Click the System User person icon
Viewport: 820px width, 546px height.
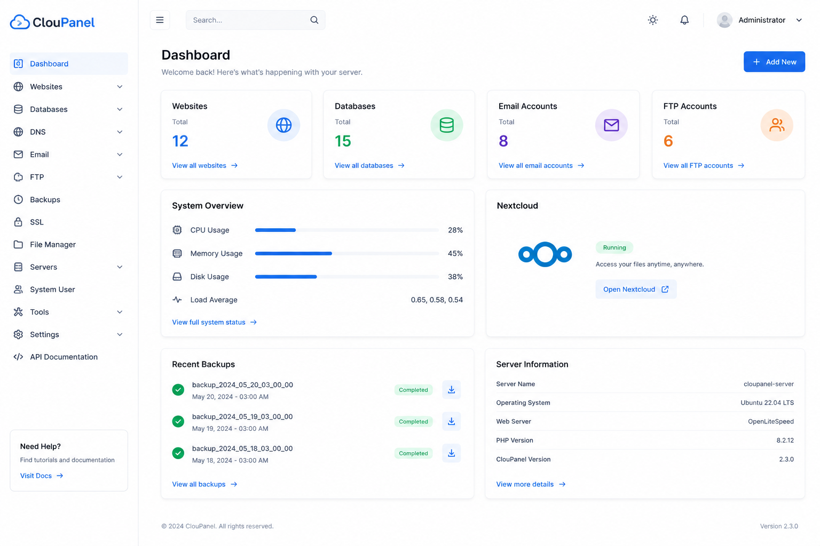point(18,290)
